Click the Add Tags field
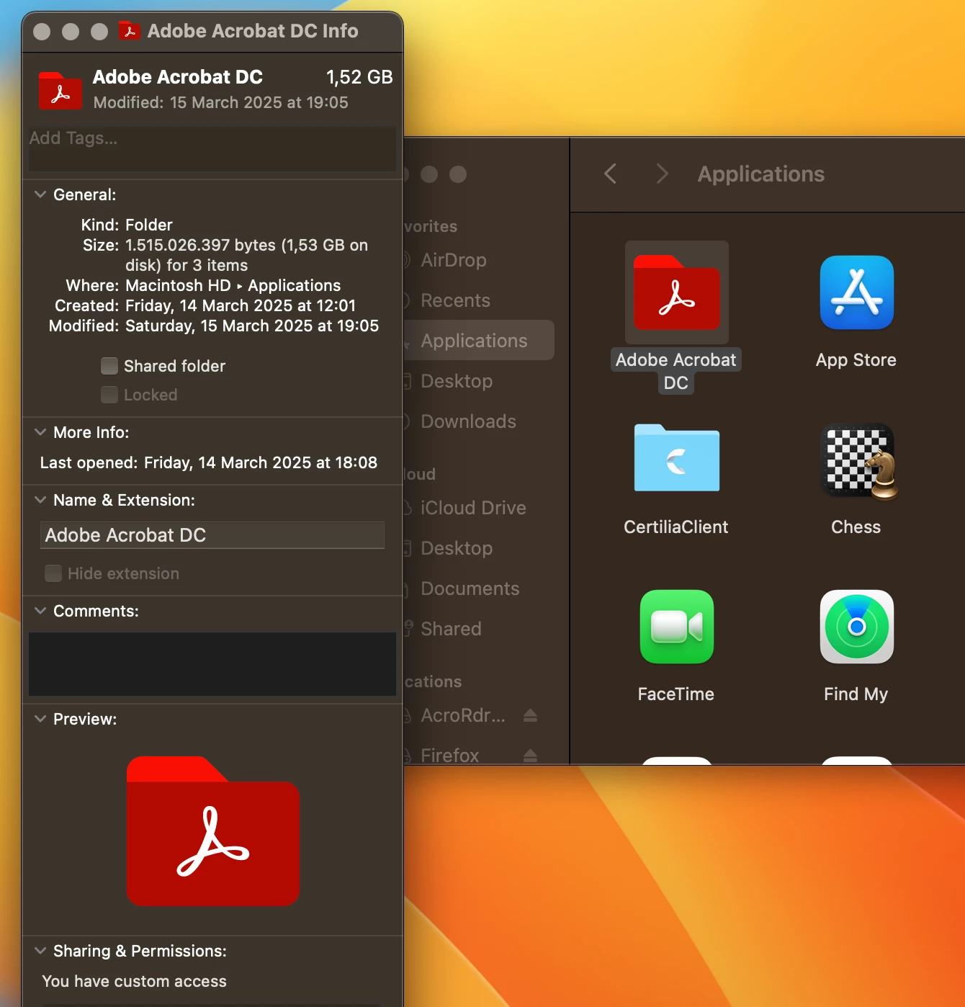 click(212, 149)
